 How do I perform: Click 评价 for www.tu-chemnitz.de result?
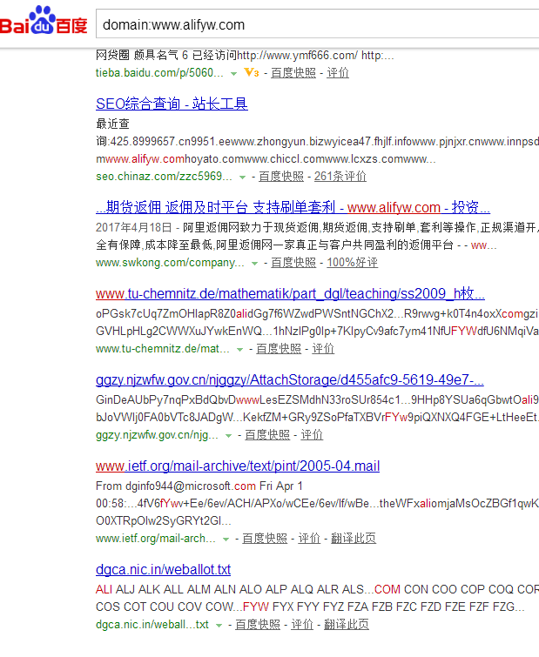pos(323,349)
